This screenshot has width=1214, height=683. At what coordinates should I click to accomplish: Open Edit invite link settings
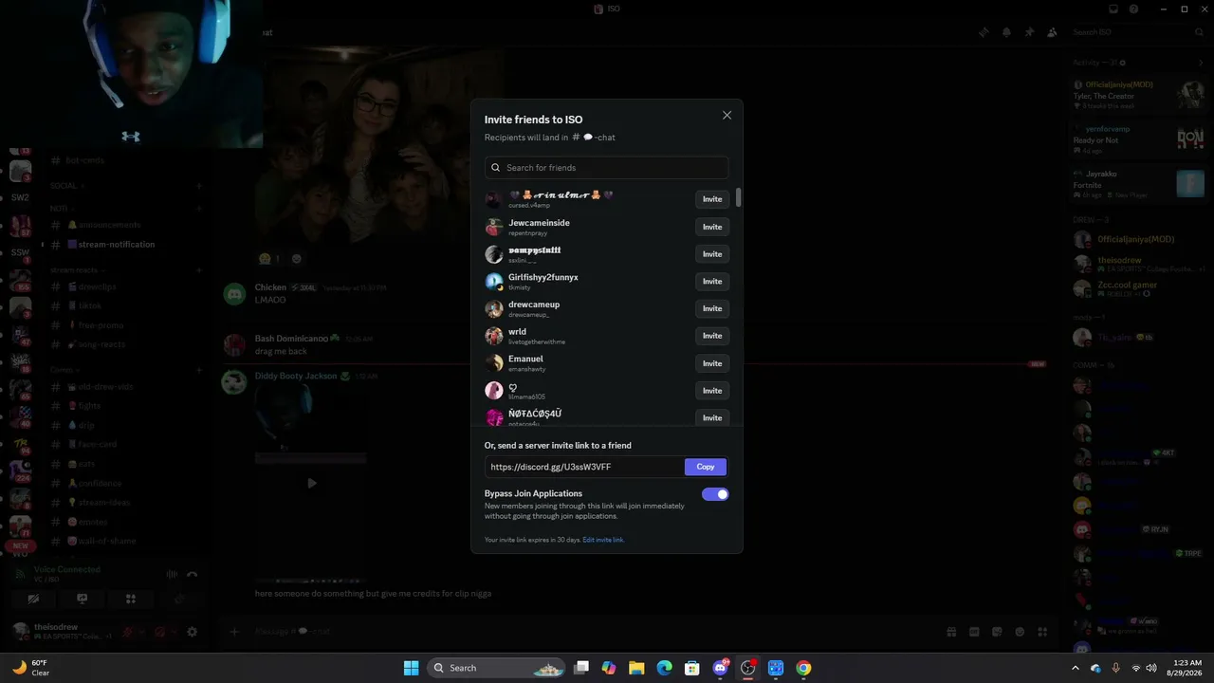[x=603, y=540]
